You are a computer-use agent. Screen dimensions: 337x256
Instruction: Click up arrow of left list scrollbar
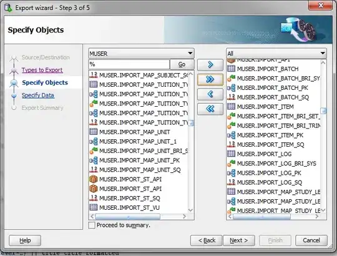[x=190, y=74]
